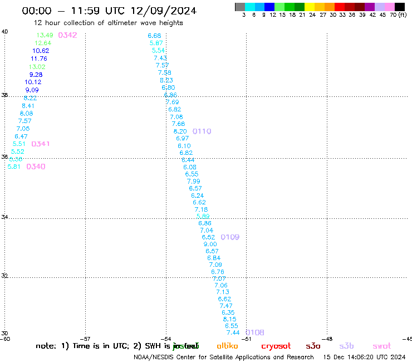Click the 6.47 wave height value
The width and height of the screenshot is (412, 362).
[x=21, y=136]
